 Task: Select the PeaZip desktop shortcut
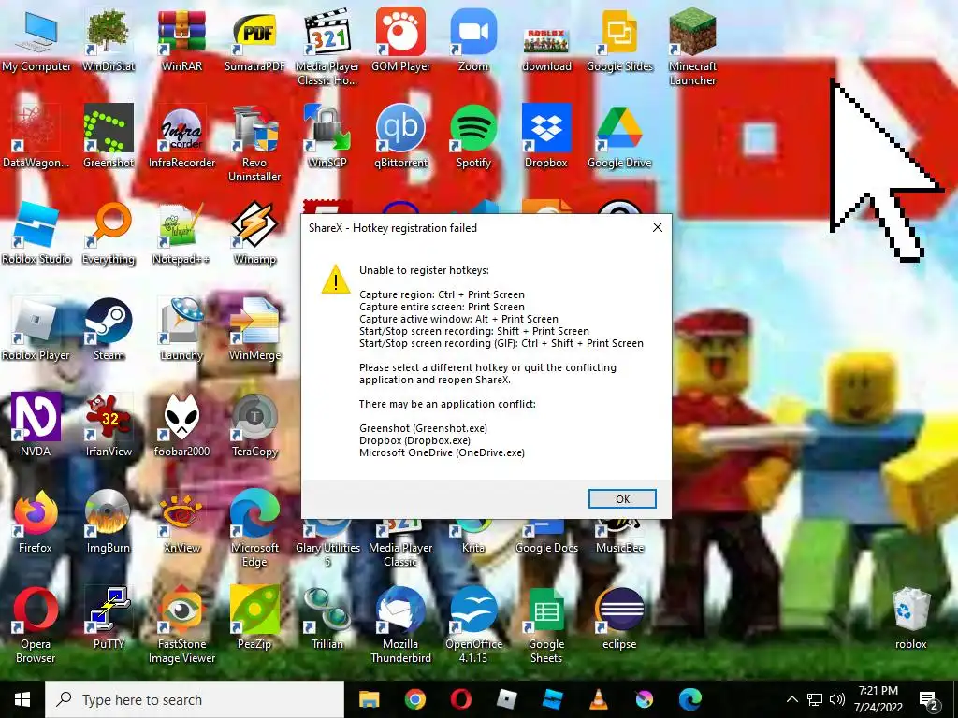coord(254,618)
